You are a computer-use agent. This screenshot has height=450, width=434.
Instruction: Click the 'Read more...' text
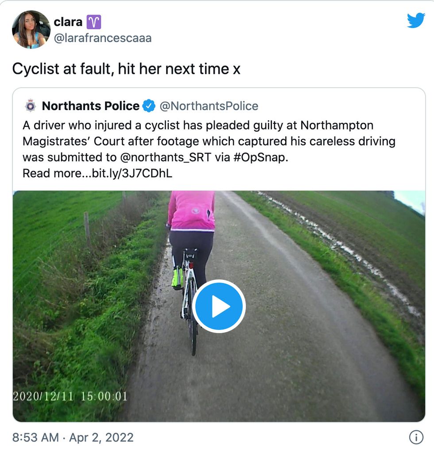point(56,173)
